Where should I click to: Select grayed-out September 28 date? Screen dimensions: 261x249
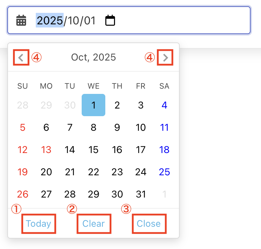pos(23,105)
